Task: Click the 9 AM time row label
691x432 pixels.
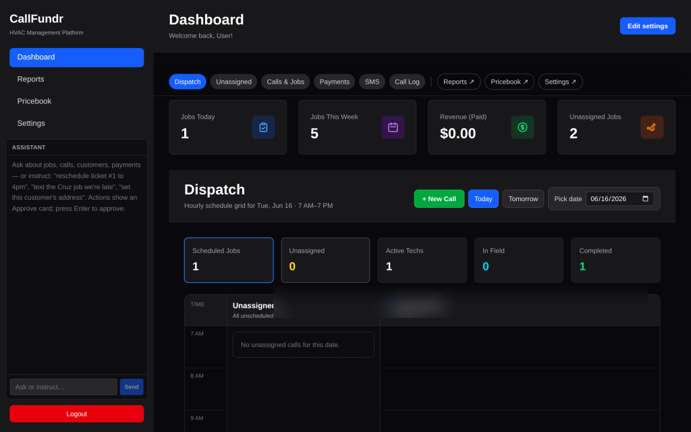Action: pyautogui.click(x=197, y=418)
